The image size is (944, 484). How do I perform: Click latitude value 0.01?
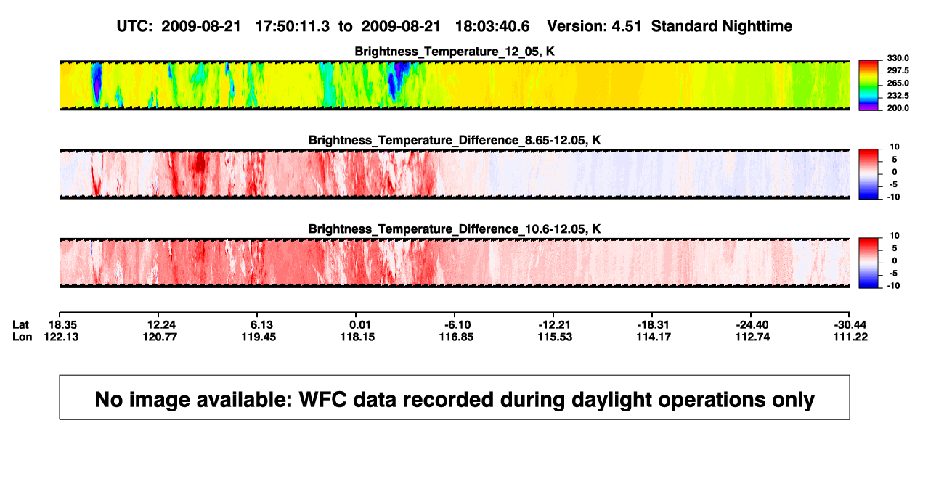[360, 324]
